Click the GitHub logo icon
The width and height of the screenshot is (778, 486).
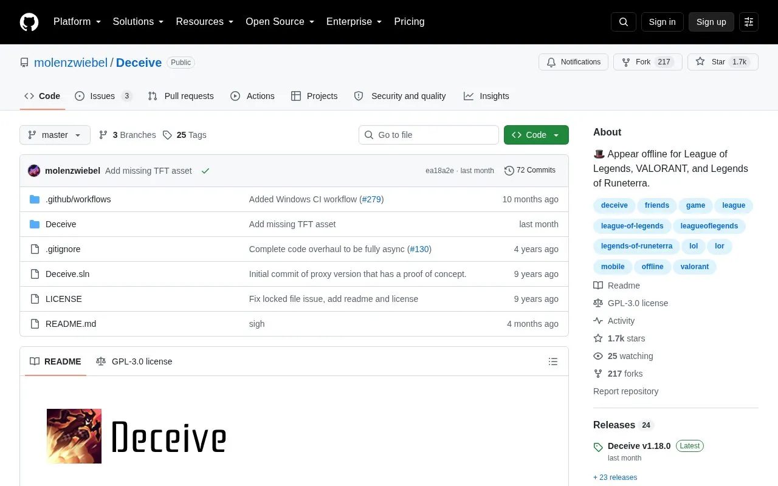[x=29, y=22]
